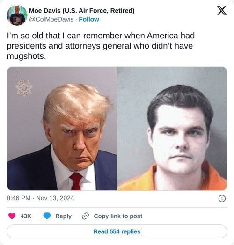The height and width of the screenshot is (245, 234).
Task: Click the red tie in the left photo
Action: coord(76,181)
